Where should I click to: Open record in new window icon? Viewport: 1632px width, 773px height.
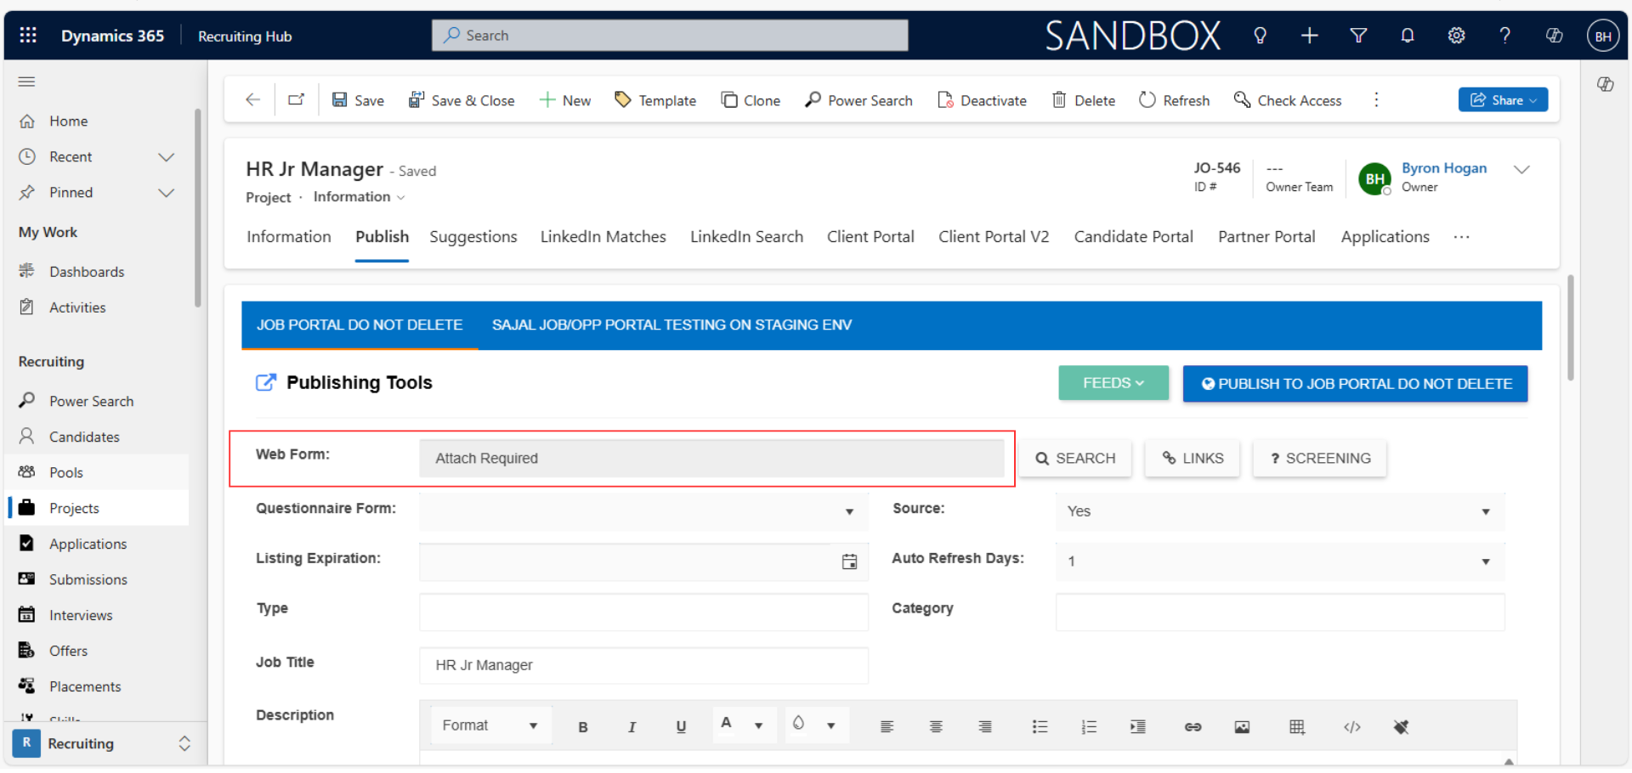coord(296,99)
